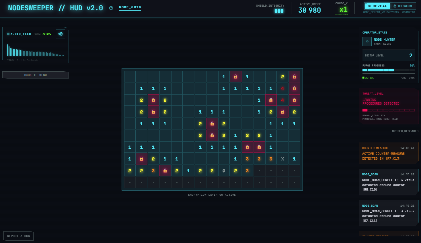Click the Ø tile in the ninth row
Viewport: 421px width, 243px height.
[224, 171]
